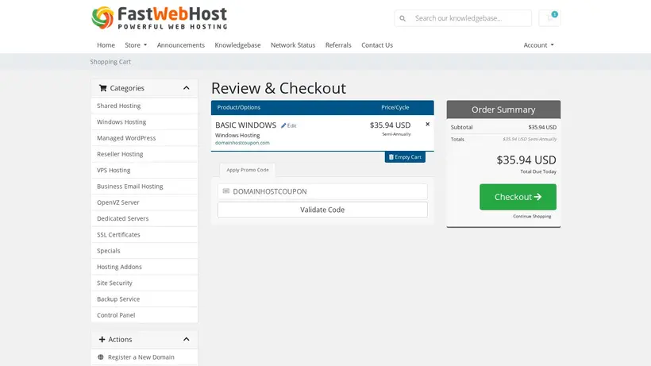
Task: Select Hosting Addons category
Action: [x=144, y=267]
